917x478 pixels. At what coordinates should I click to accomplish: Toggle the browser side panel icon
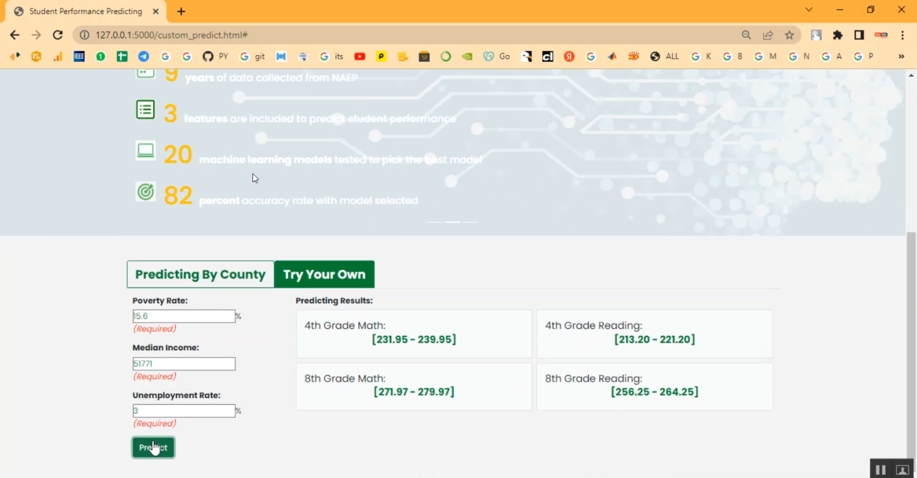pyautogui.click(x=859, y=35)
